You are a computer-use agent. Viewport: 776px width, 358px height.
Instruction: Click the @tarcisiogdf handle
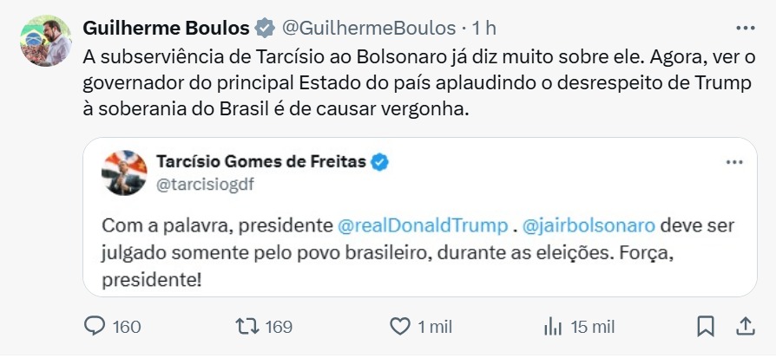[205, 184]
